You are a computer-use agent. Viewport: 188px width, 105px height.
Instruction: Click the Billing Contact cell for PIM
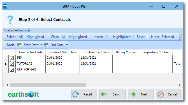pyautogui.click(x=126, y=58)
